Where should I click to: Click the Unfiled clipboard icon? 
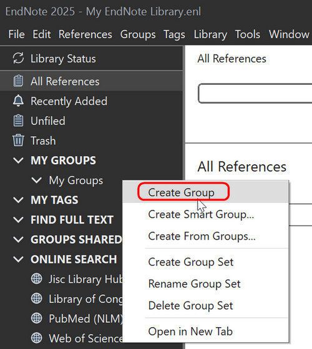(x=18, y=120)
